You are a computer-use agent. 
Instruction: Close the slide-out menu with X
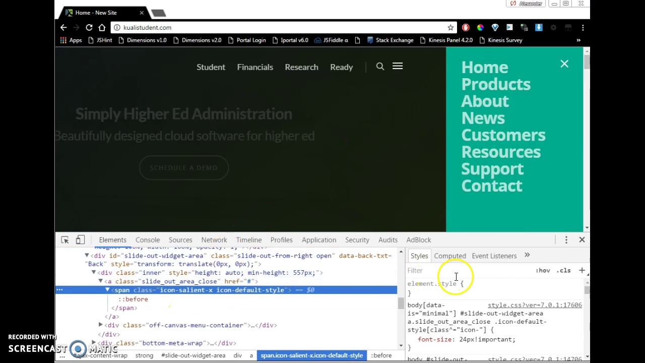tap(564, 64)
